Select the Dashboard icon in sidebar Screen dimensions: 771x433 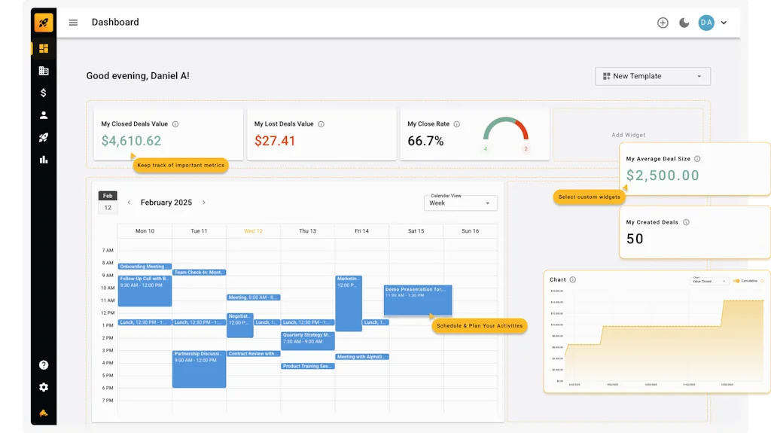(x=44, y=49)
